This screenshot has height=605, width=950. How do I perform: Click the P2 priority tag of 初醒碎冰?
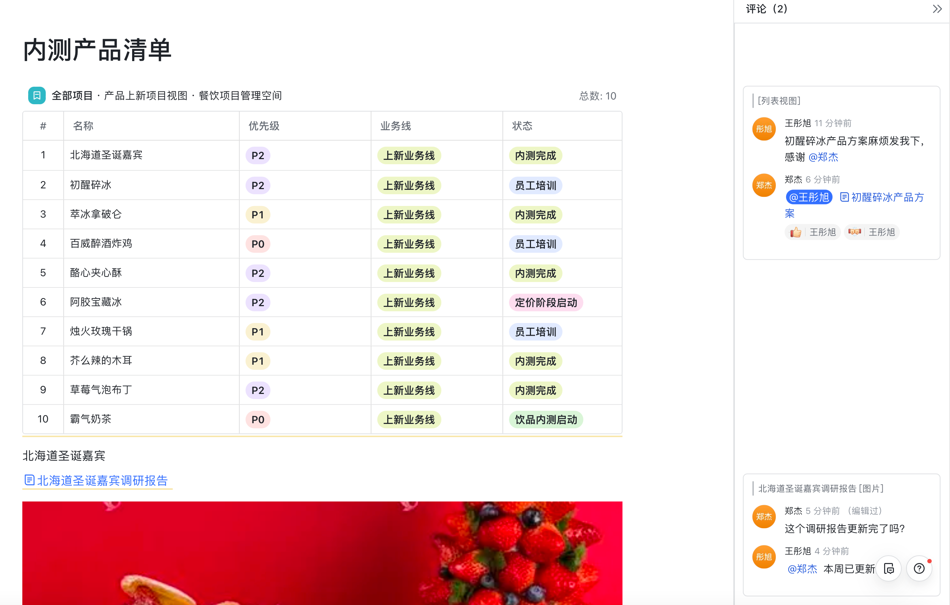point(258,185)
